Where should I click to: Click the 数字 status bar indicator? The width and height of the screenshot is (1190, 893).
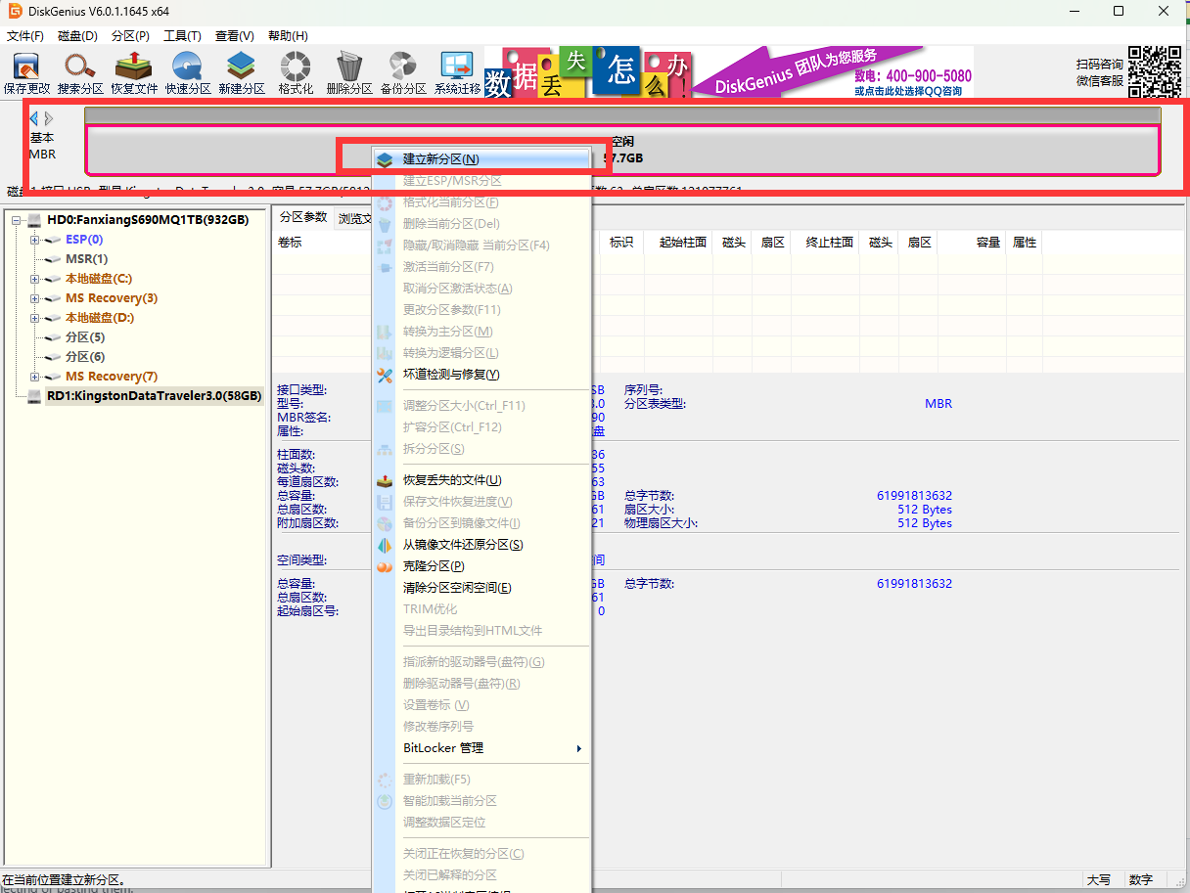click(1141, 880)
